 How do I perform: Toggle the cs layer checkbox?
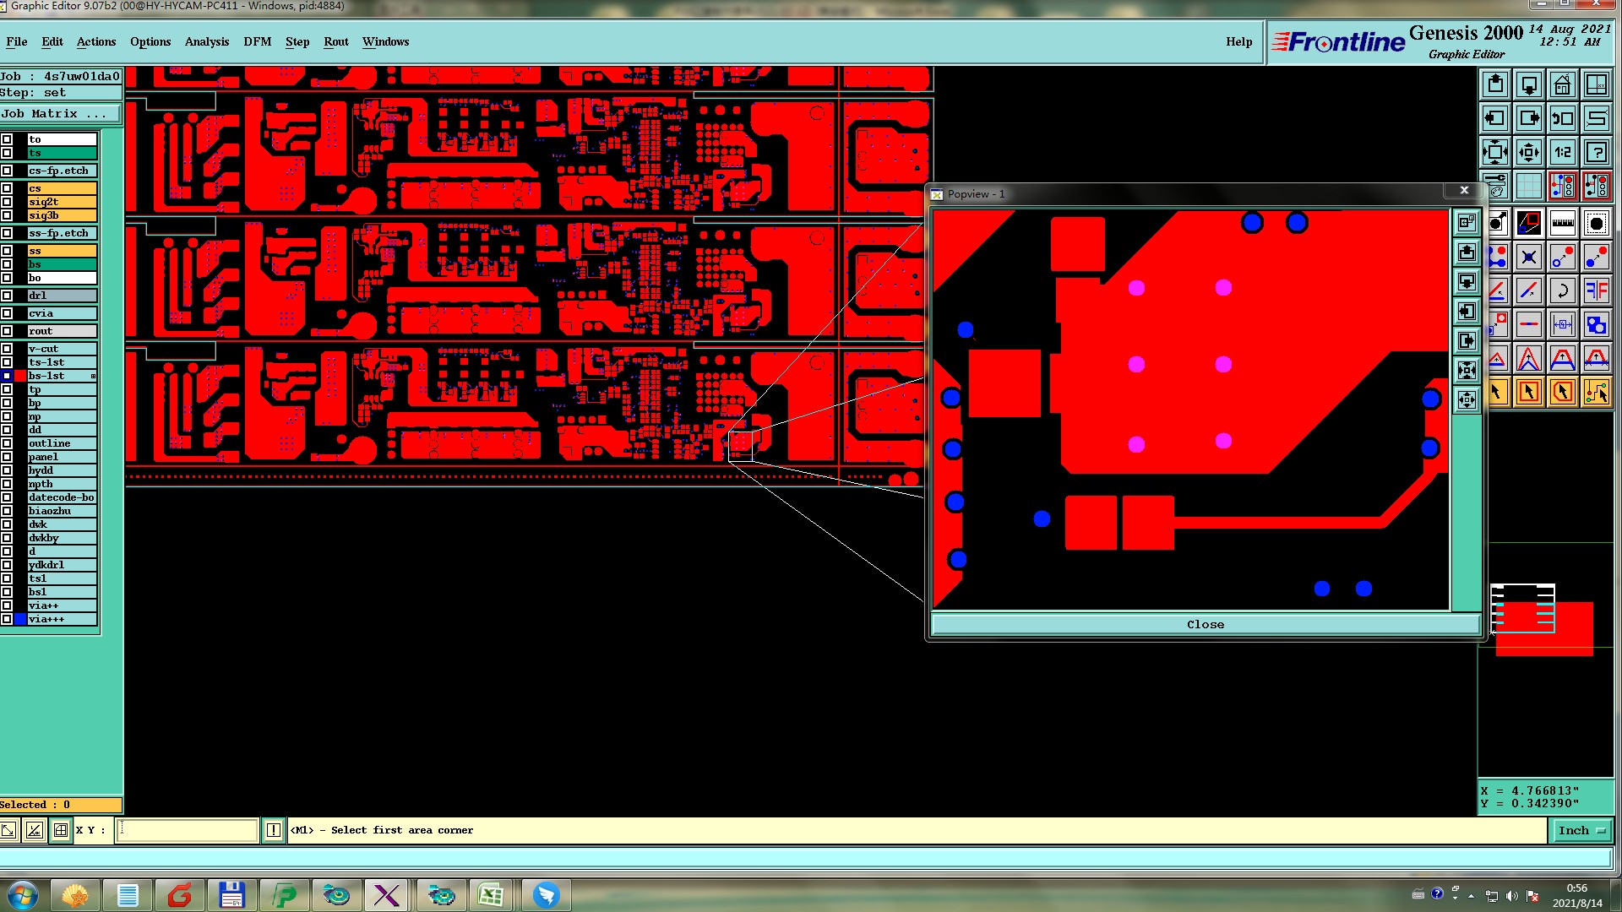click(x=7, y=188)
